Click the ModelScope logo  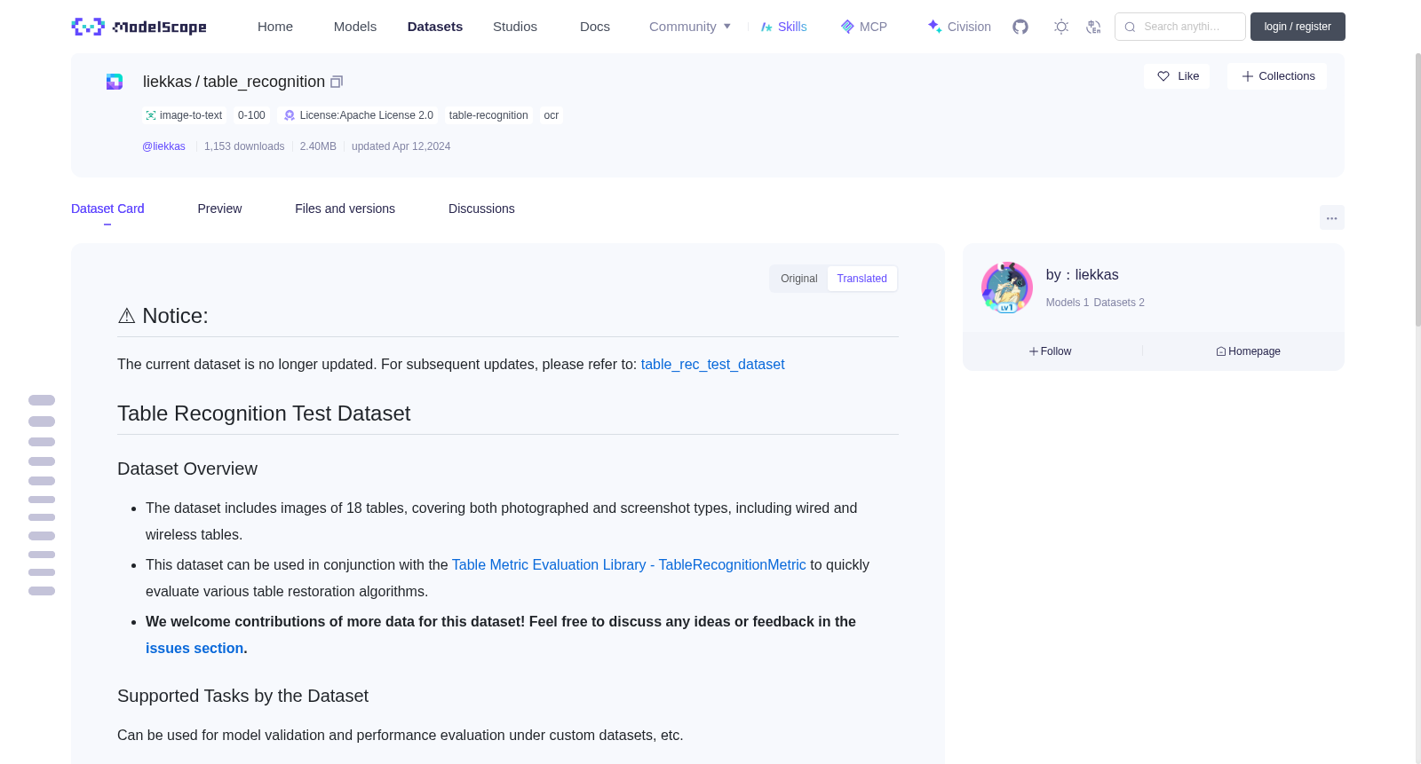[139, 27]
